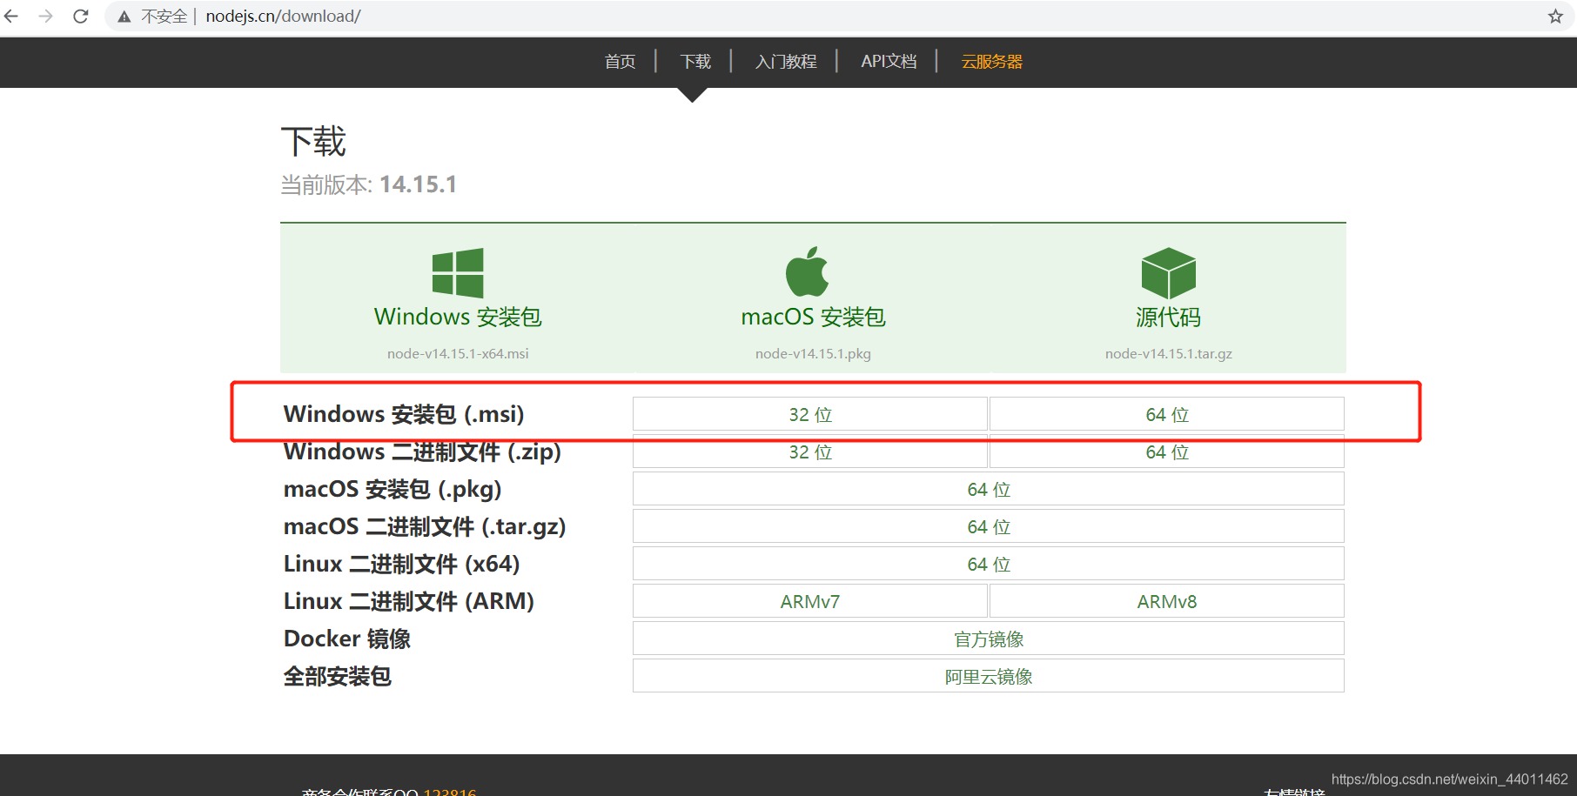The image size is (1577, 796).
Task: Open the 云服务器 nav item
Action: tap(992, 62)
